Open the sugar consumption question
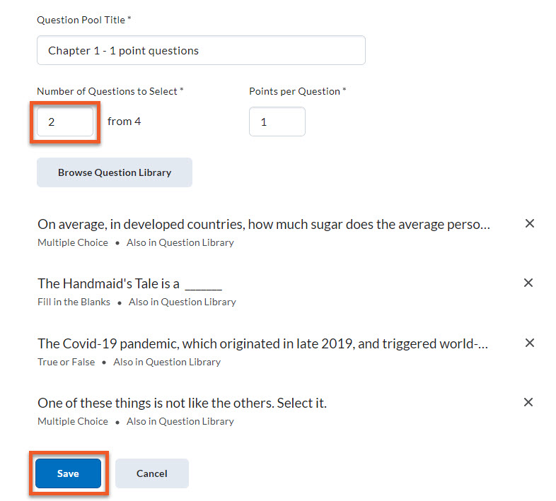556x501 pixels. tap(263, 225)
